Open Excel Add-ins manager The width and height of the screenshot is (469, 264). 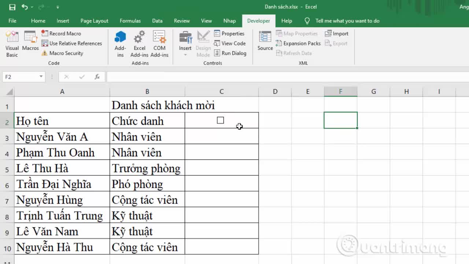[139, 44]
